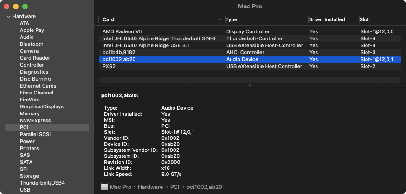Open Thunderbolt/USB4 in the sidebar

click(42, 183)
